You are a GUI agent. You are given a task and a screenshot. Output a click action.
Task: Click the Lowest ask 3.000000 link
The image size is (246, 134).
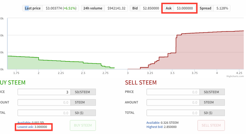(x=32, y=127)
